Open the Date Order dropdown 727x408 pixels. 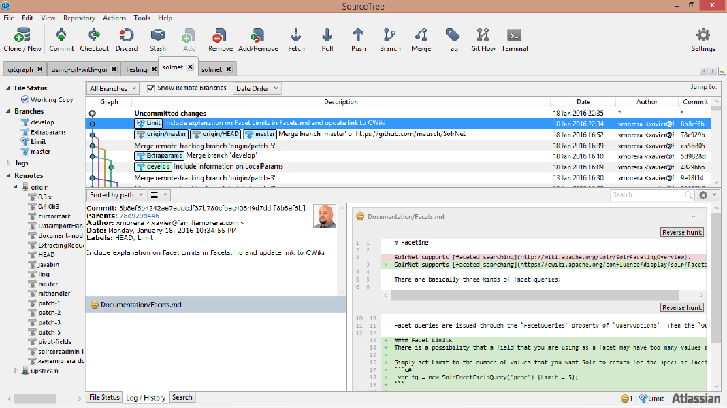coord(257,88)
